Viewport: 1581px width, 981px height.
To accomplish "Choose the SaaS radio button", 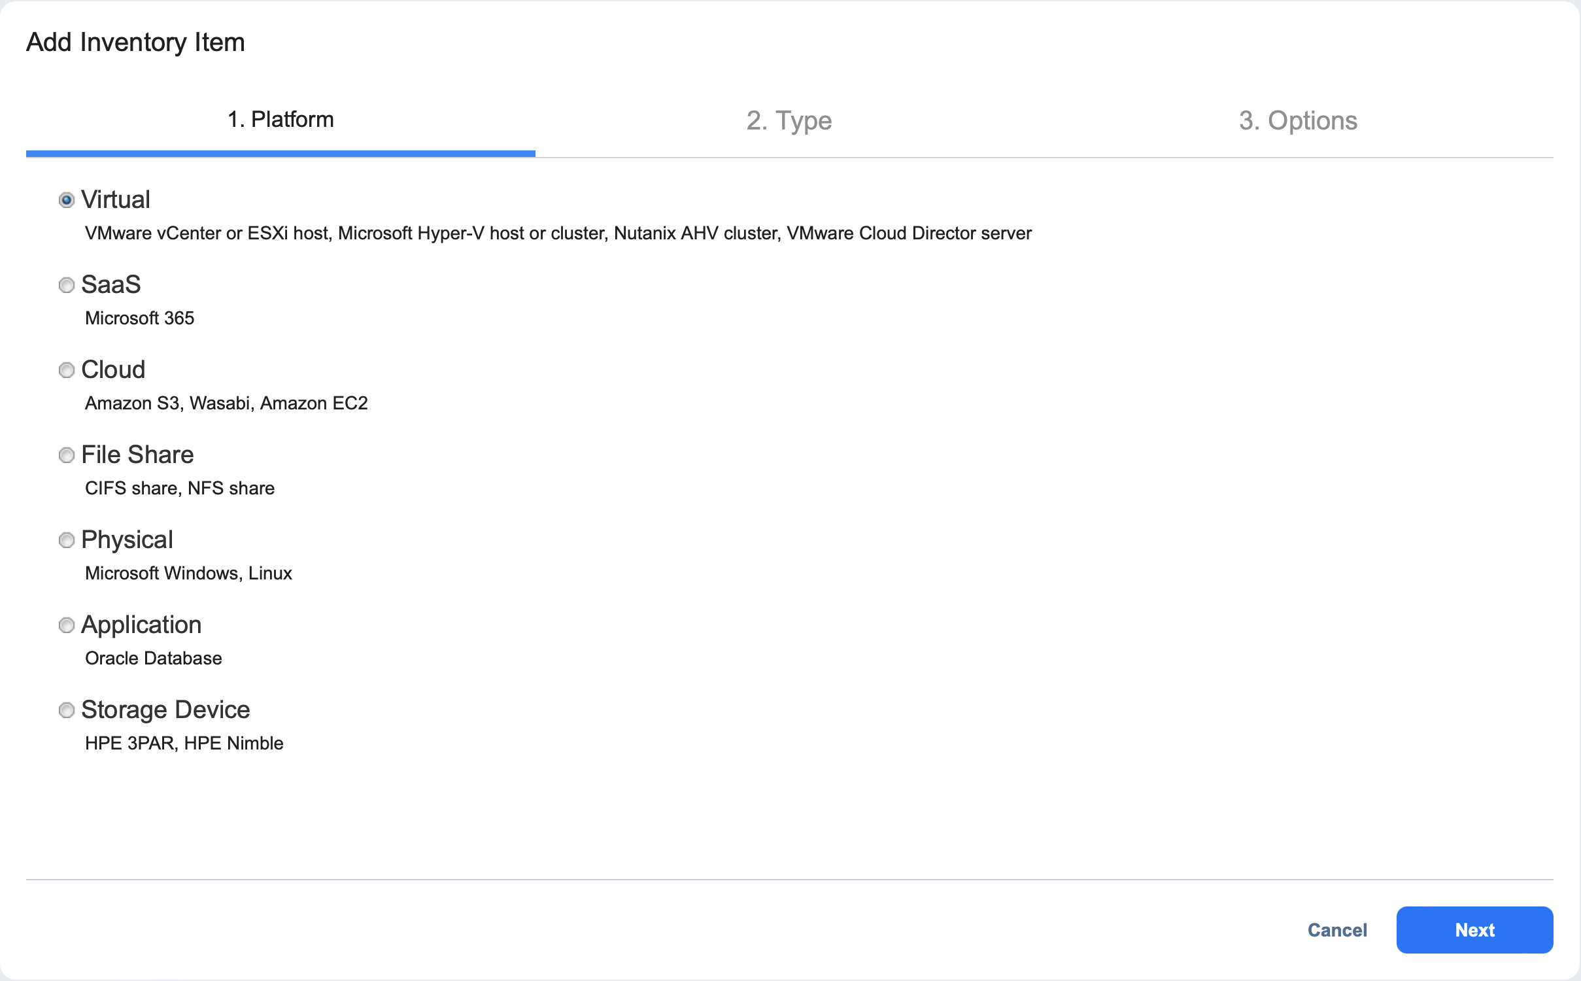I will click(x=67, y=285).
